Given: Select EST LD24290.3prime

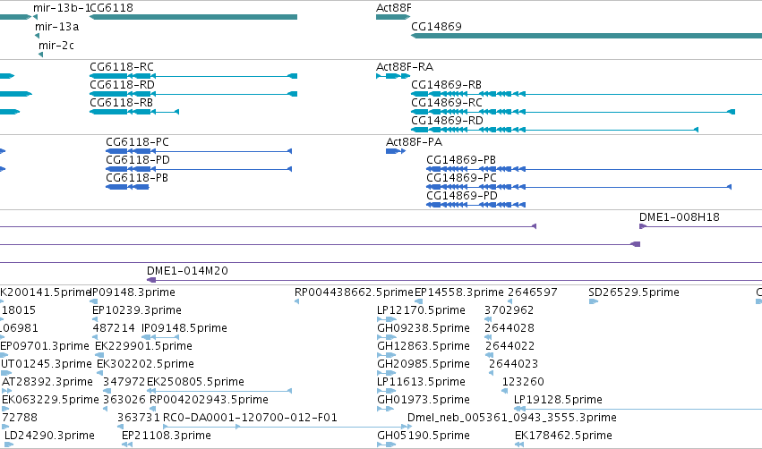Looking at the screenshot, I should tap(49, 436).
